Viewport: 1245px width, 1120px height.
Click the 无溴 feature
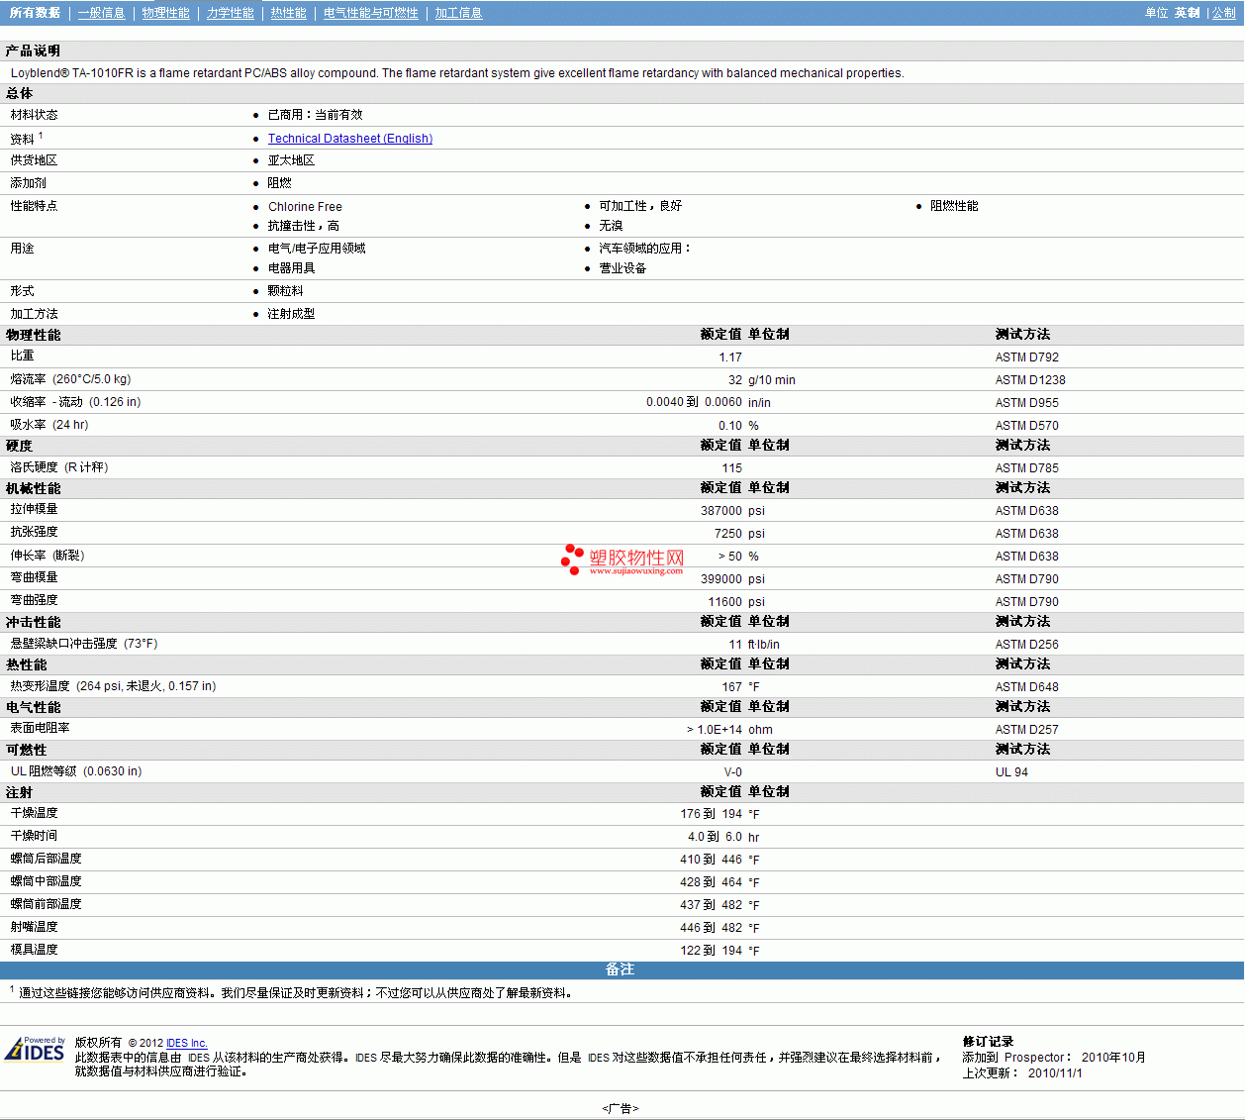point(611,226)
